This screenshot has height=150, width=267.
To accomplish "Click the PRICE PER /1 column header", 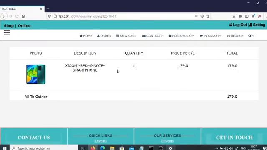I will tap(183, 53).
